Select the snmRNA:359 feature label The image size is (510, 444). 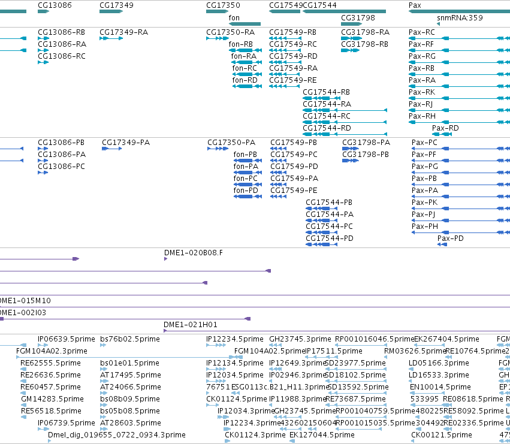[460, 18]
